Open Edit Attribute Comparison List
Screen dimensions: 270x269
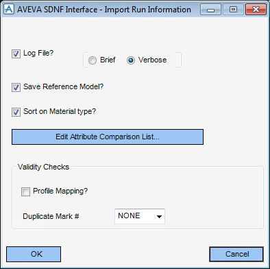(108, 137)
